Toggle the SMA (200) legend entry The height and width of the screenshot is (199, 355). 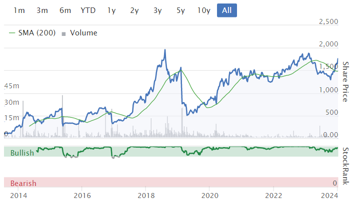(32, 33)
